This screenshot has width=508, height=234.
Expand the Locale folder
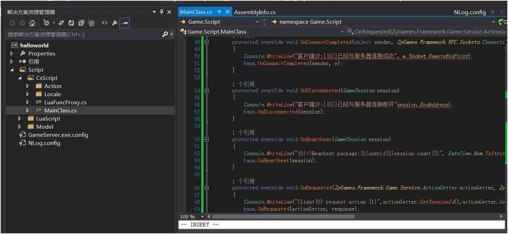28,94
